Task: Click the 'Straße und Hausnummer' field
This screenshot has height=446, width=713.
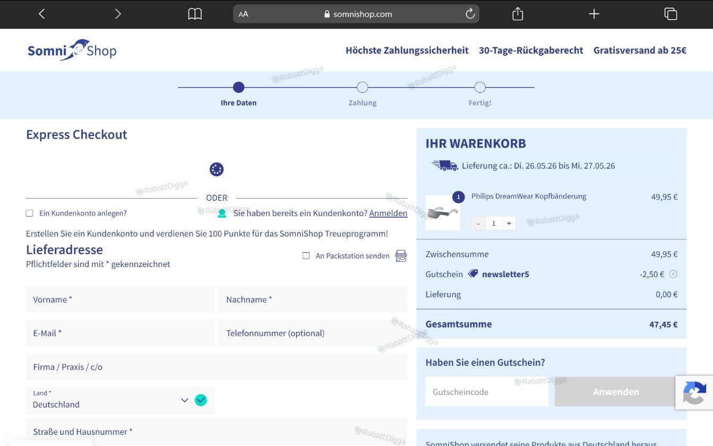Action: point(217,432)
